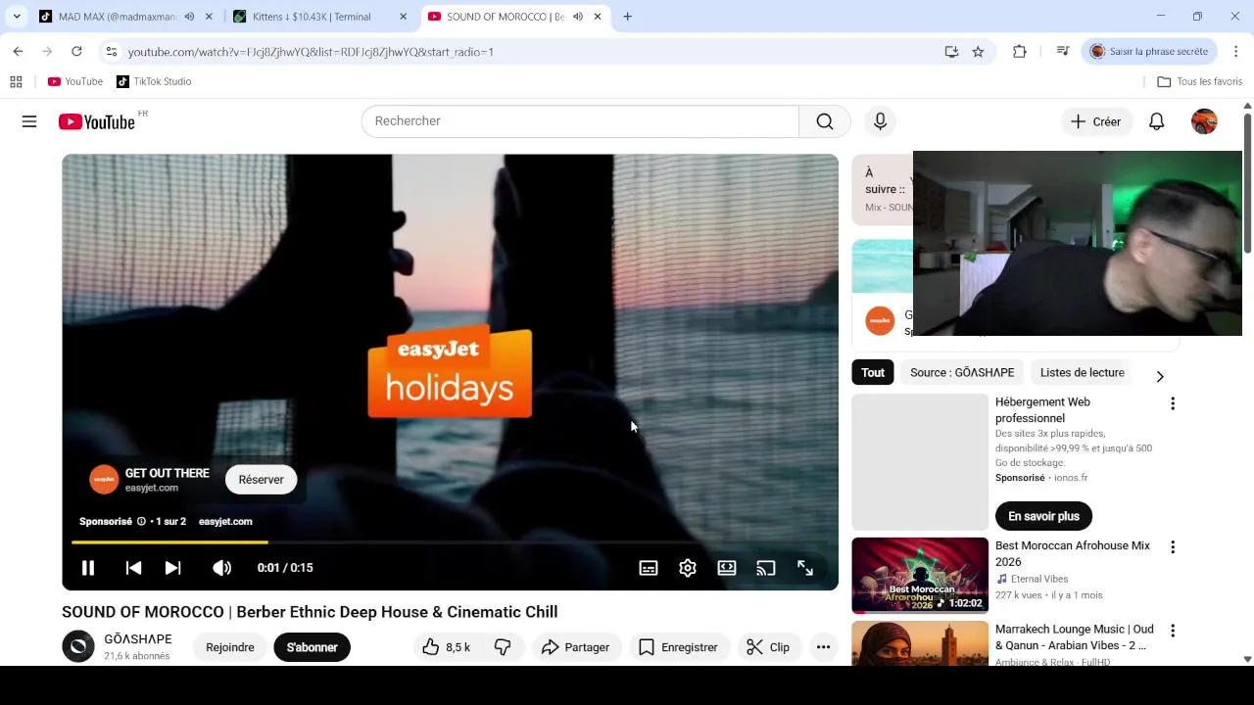Select the Tout filter chip
The height and width of the screenshot is (705, 1254).
[873, 372]
